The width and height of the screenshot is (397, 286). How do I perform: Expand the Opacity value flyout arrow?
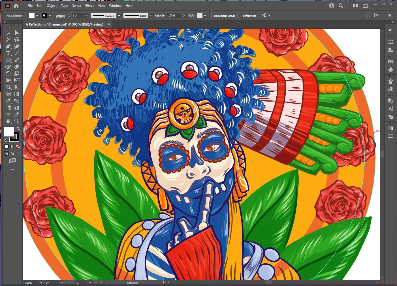point(184,16)
